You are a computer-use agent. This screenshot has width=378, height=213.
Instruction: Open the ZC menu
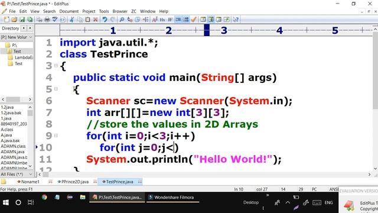point(134,11)
